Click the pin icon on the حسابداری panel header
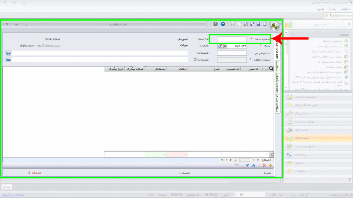 (x=349, y=24)
